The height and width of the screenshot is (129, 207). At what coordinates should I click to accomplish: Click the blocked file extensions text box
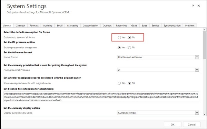click(101, 97)
